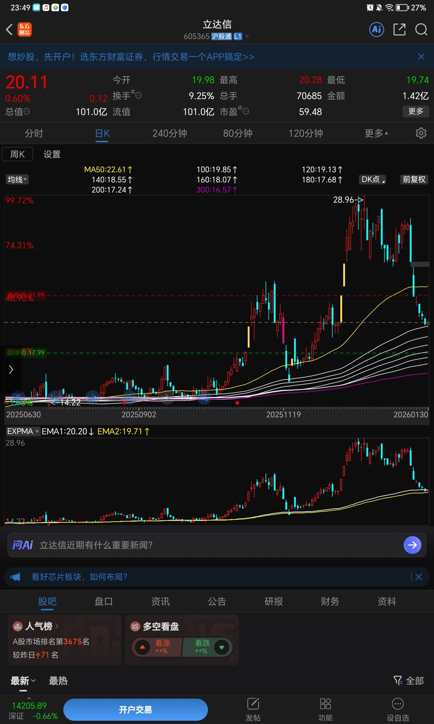Vote 看跌 with the down arrow

pyautogui.click(x=222, y=647)
